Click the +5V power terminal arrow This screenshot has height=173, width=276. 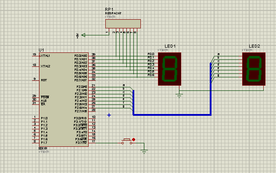pyautogui.click(x=83, y=35)
